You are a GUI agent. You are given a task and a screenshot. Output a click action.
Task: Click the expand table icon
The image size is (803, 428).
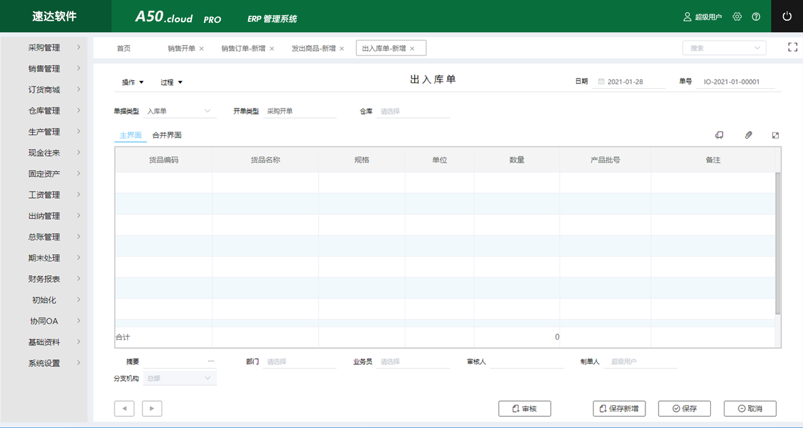[775, 135]
